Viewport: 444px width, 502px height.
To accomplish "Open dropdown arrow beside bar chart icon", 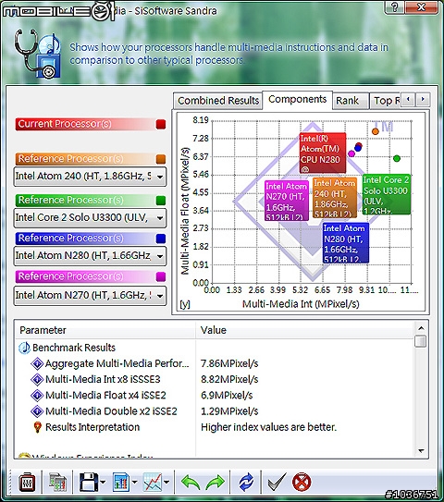I will click(134, 483).
